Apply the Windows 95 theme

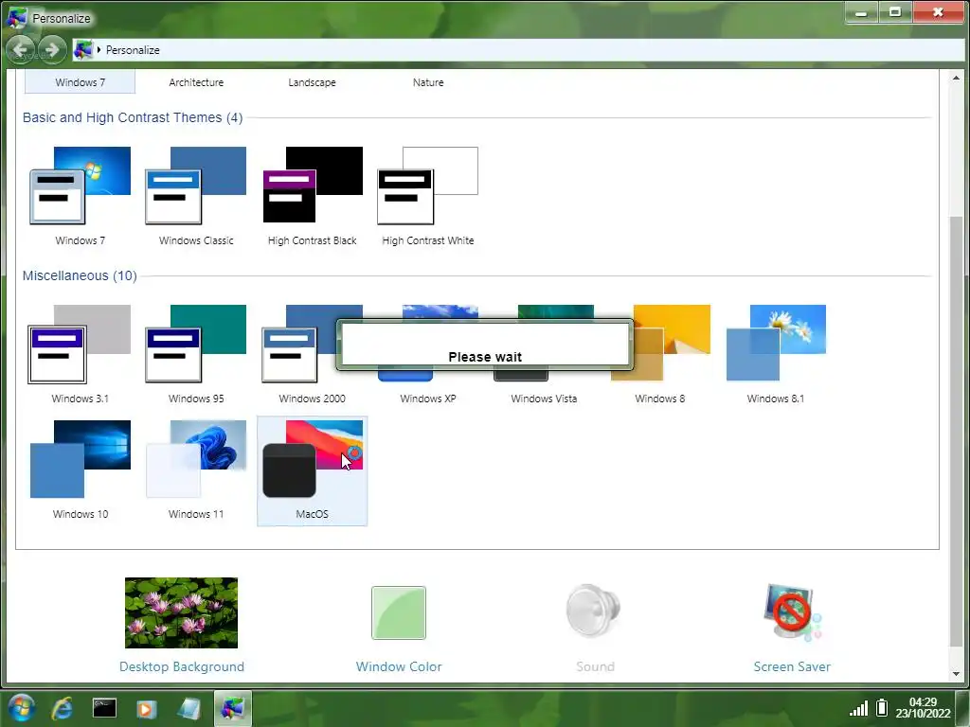pos(196,344)
